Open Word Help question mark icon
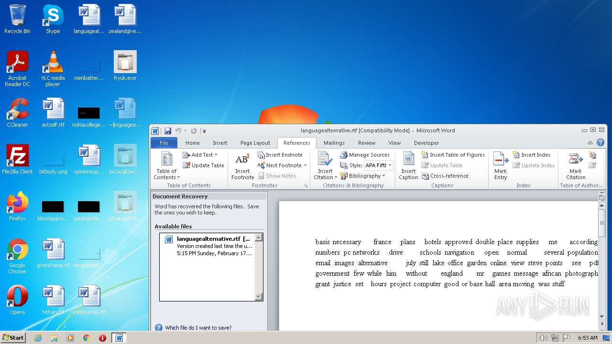 click(600, 143)
